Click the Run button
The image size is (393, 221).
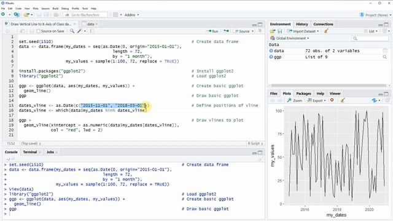point(212,31)
